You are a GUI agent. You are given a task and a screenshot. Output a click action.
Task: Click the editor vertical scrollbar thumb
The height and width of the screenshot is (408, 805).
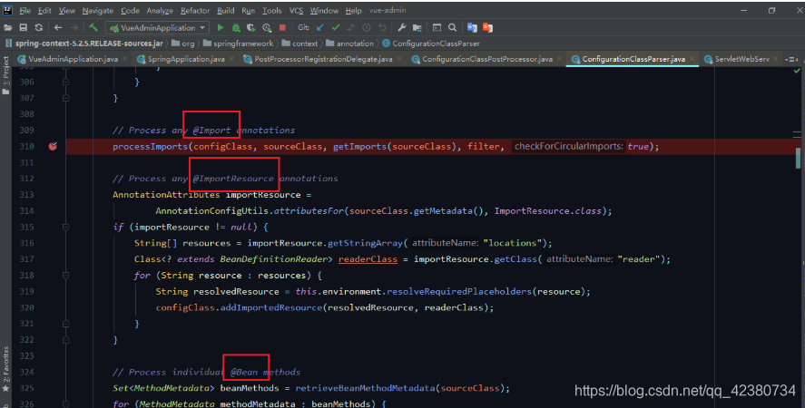pyautogui.click(x=798, y=158)
